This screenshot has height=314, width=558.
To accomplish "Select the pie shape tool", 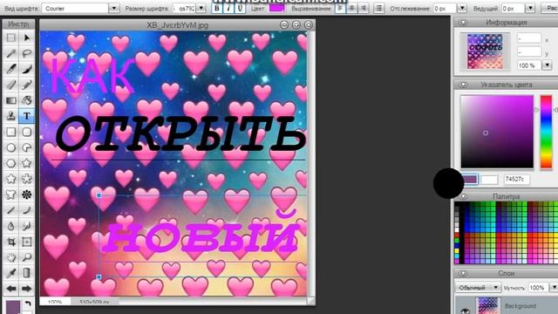I will (27, 147).
